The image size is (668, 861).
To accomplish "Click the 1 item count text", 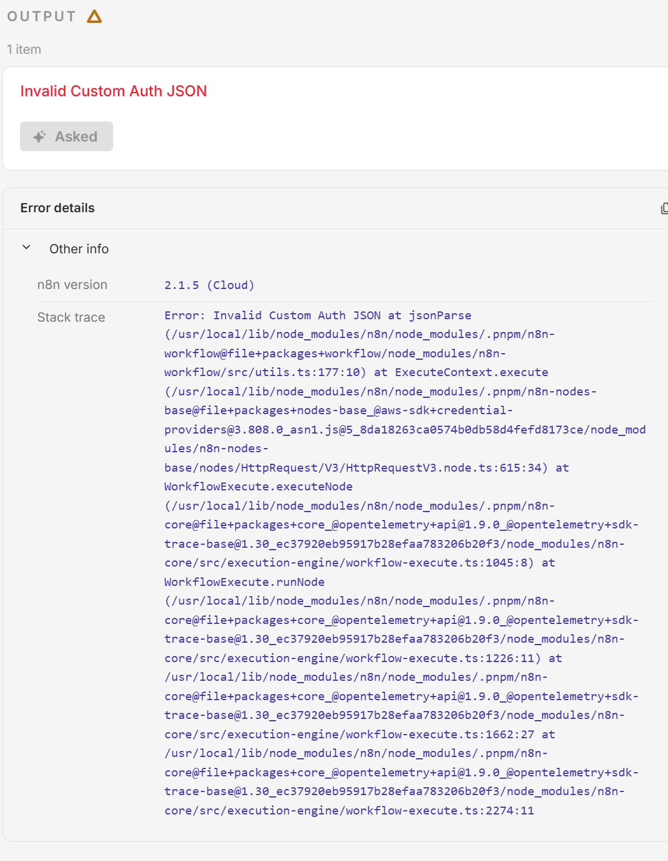I will click(x=24, y=50).
